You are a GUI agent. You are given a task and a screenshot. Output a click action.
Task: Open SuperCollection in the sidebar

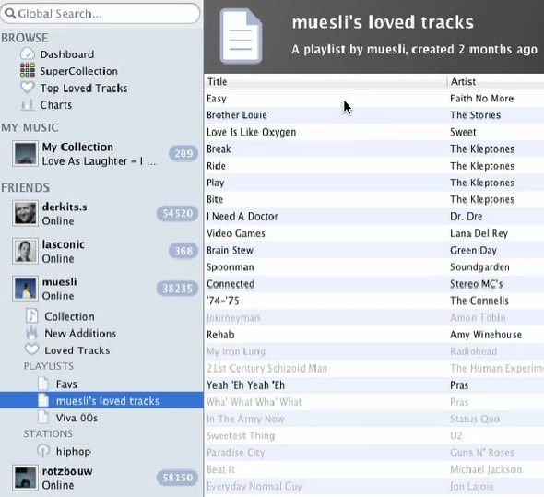[78, 71]
